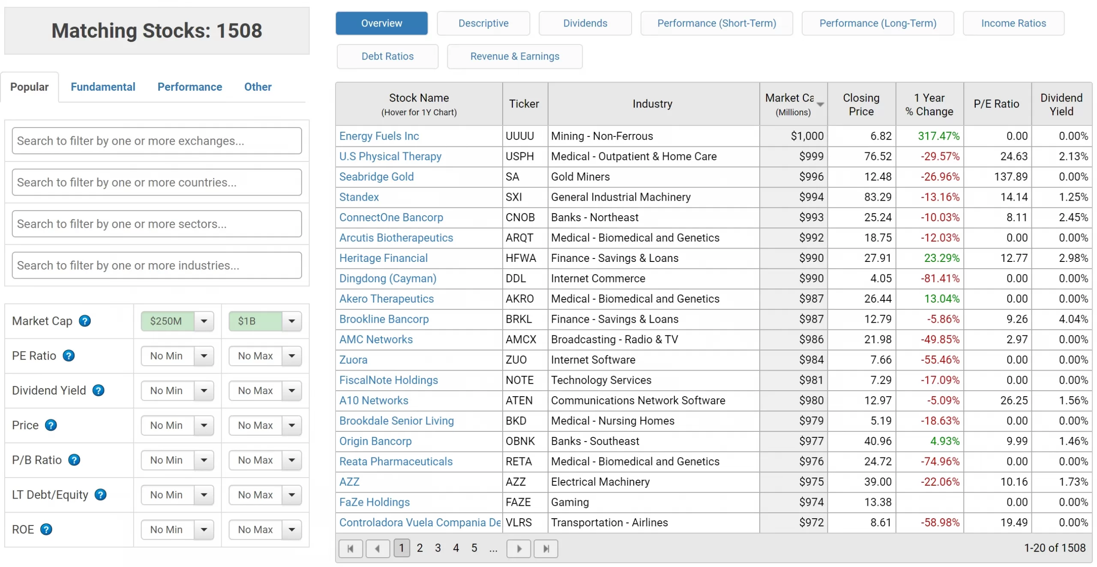This screenshot has width=1097, height=567.
Task: Open the Market Cap help icon
Action: pyautogui.click(x=85, y=321)
